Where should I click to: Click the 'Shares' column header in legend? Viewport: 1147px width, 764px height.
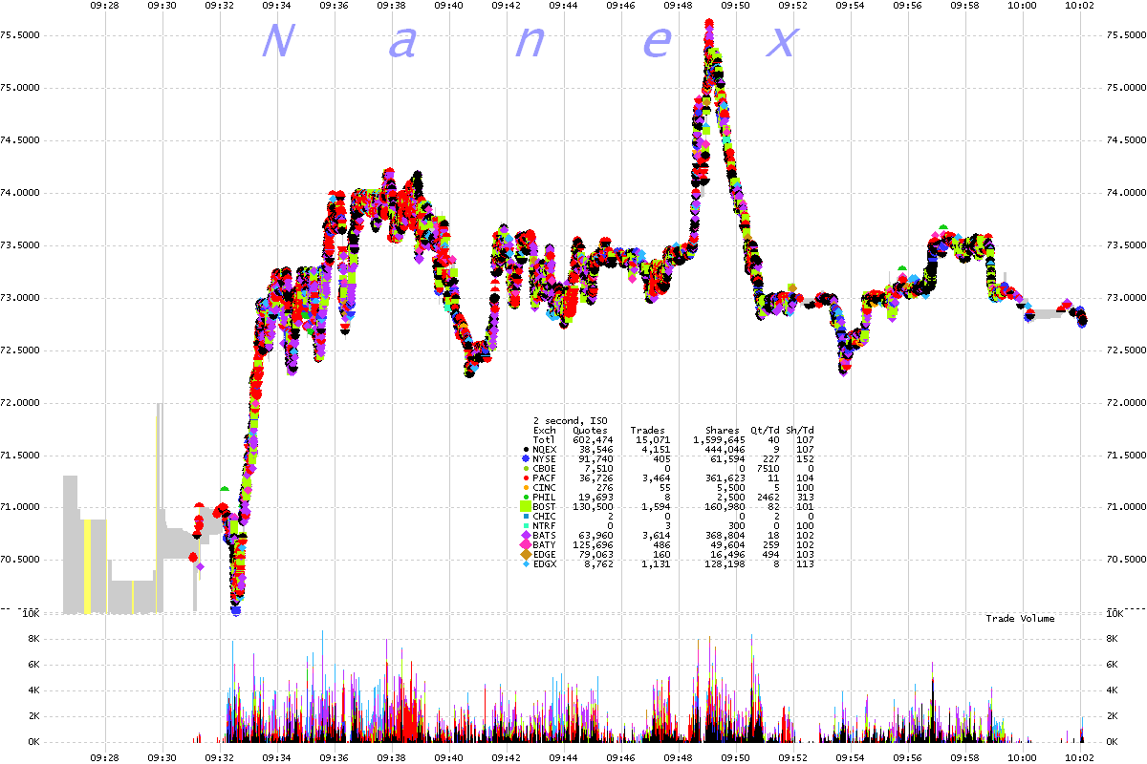(x=722, y=431)
